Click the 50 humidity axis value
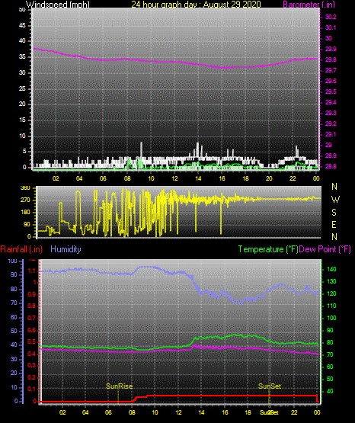The height and width of the screenshot is (423, 355). click(14, 331)
